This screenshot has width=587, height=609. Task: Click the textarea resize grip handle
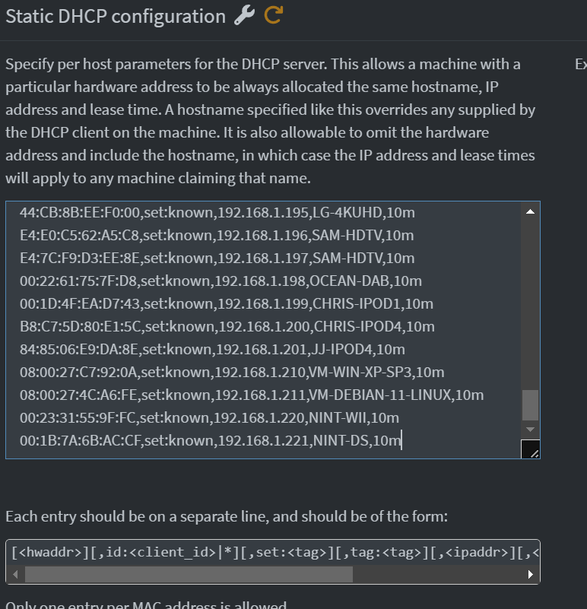(531, 450)
